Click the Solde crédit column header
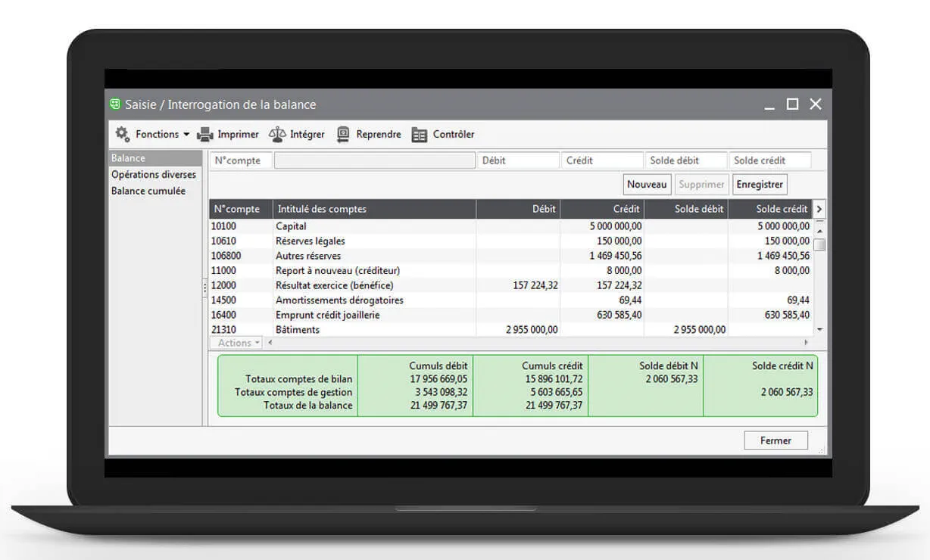The width and height of the screenshot is (930, 560). click(770, 209)
